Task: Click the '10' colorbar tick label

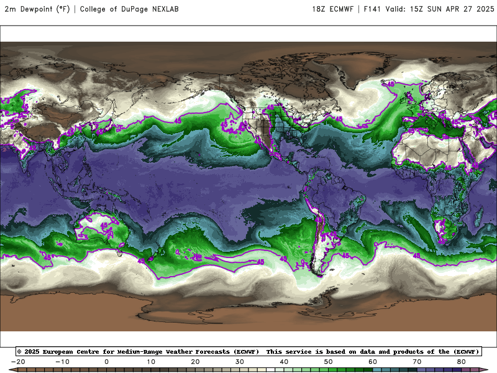Action: [151, 362]
